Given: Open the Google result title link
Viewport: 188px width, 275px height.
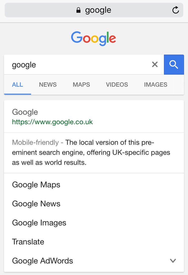Looking at the screenshot, I should pos(25,112).
